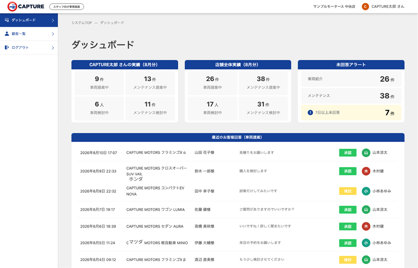Click customer name 佐藤 健様
Viewport: 418px width, 268px height.
tap(202, 210)
